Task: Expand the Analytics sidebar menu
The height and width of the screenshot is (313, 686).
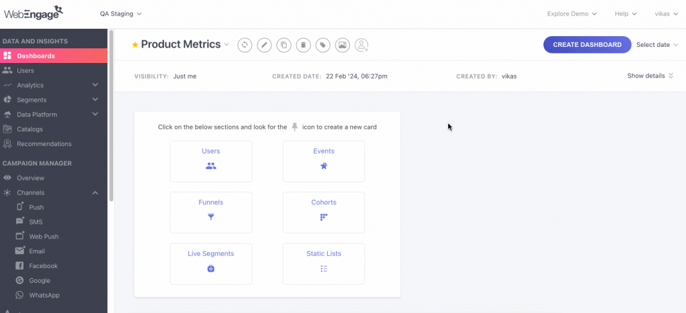Action: [95, 85]
